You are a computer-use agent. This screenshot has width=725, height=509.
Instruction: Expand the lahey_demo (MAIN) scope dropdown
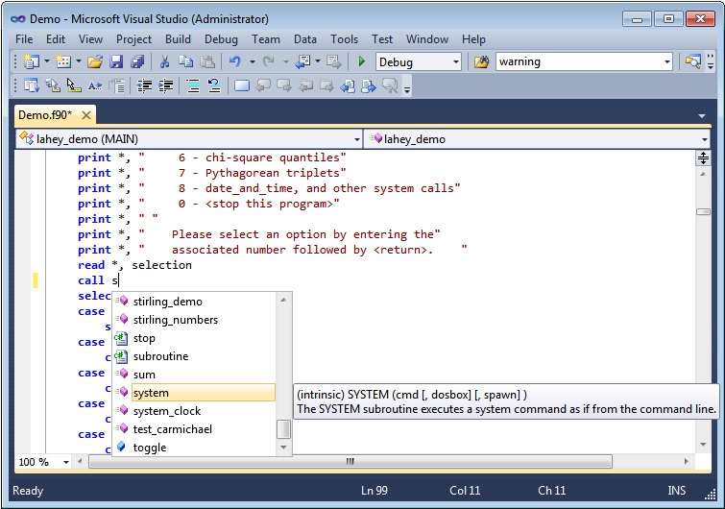[356, 139]
